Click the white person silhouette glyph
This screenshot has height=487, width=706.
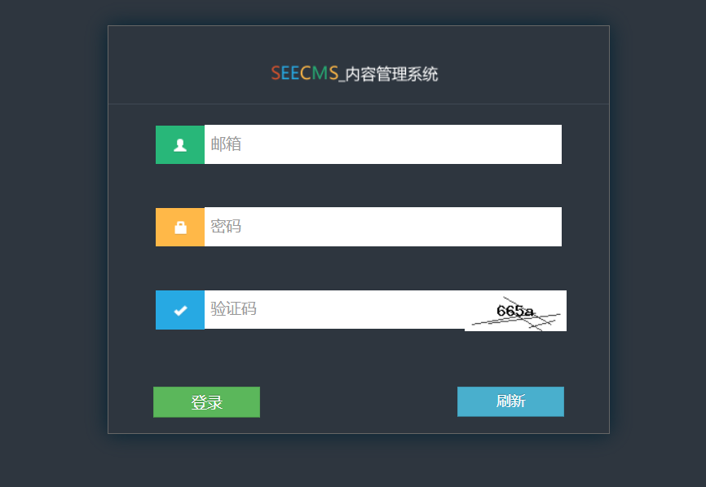pyautogui.click(x=180, y=145)
